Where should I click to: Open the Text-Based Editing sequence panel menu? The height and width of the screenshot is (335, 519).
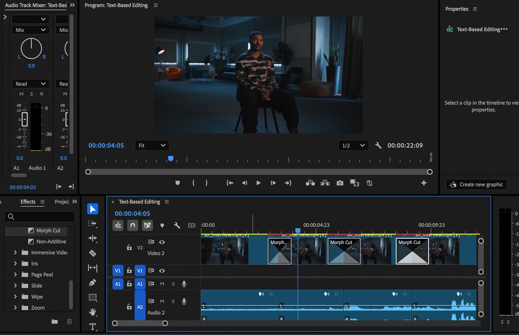[x=167, y=201]
